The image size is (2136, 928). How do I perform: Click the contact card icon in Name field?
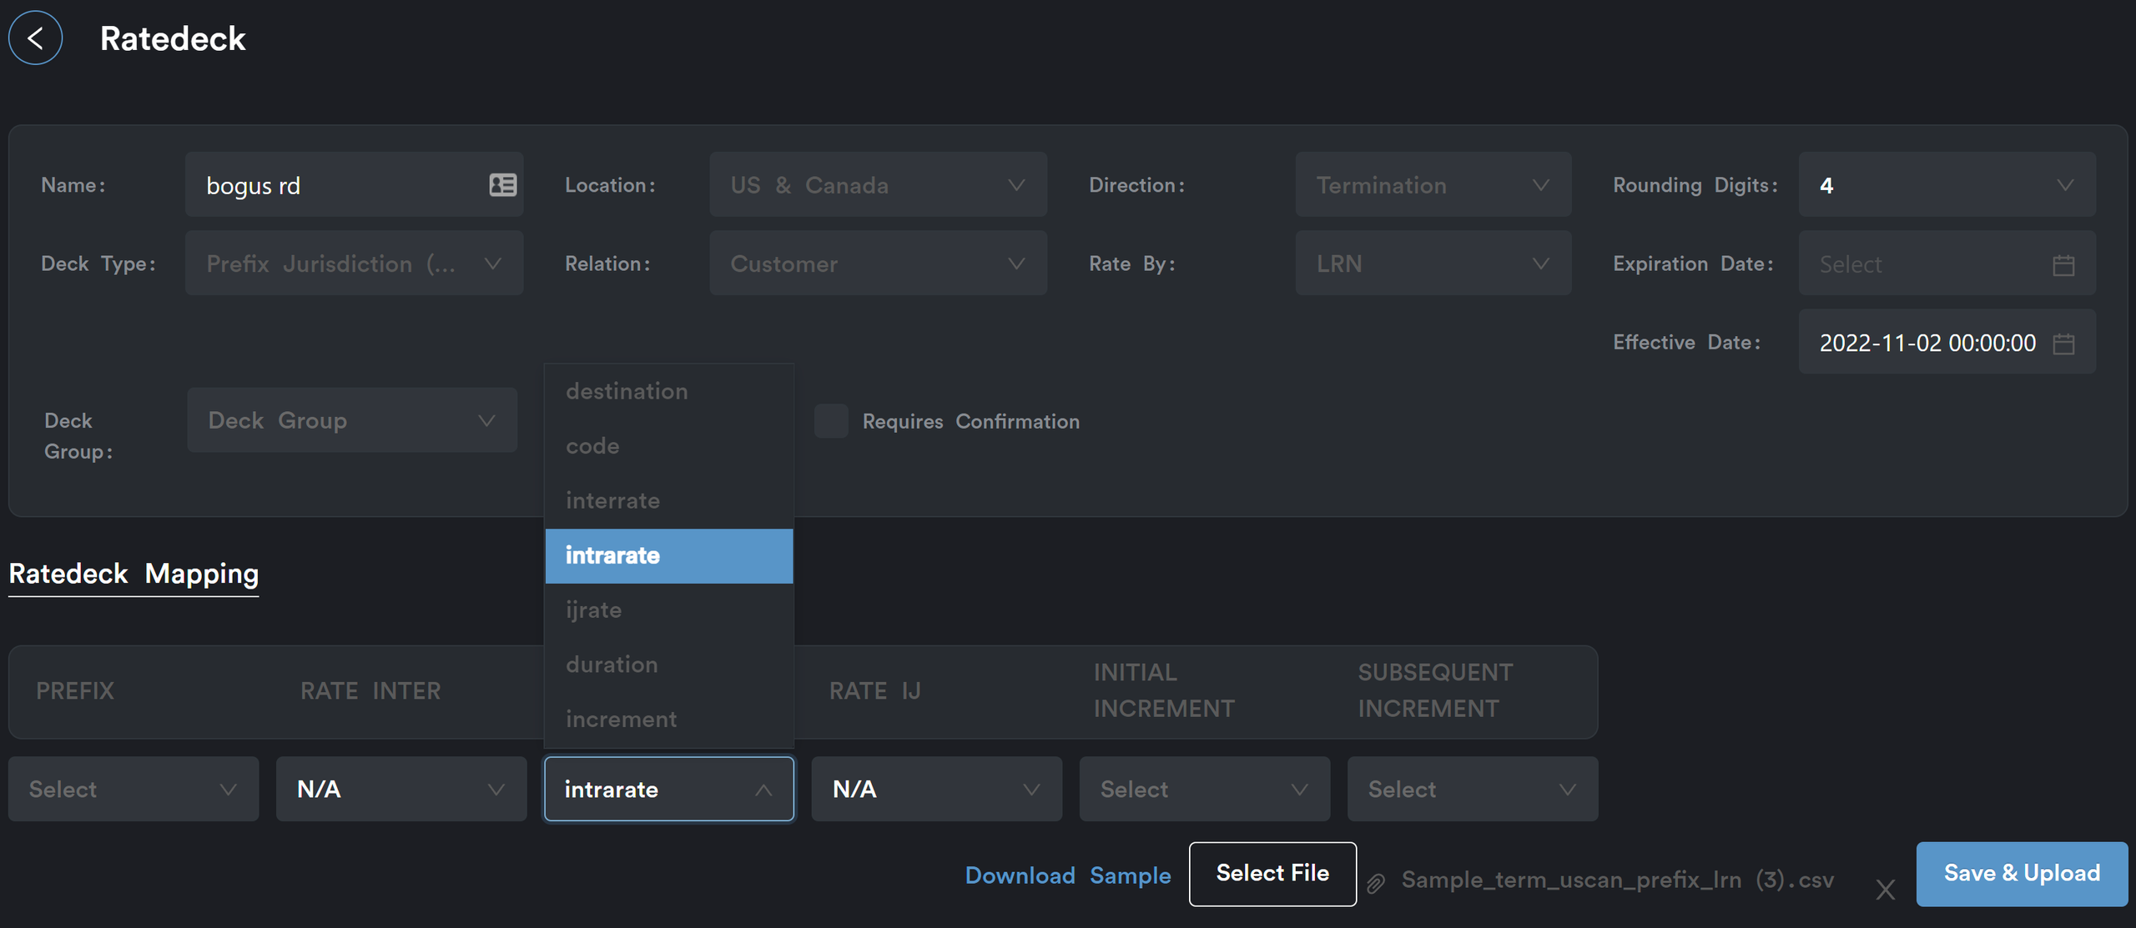tap(502, 185)
